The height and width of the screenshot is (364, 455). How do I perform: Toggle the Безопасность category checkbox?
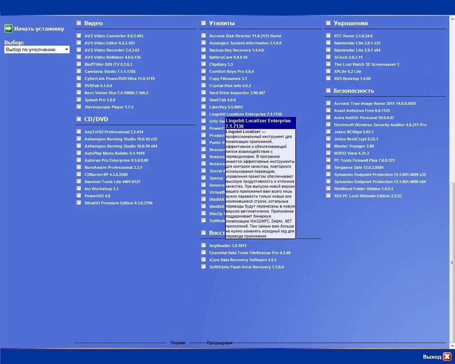pos(328,91)
